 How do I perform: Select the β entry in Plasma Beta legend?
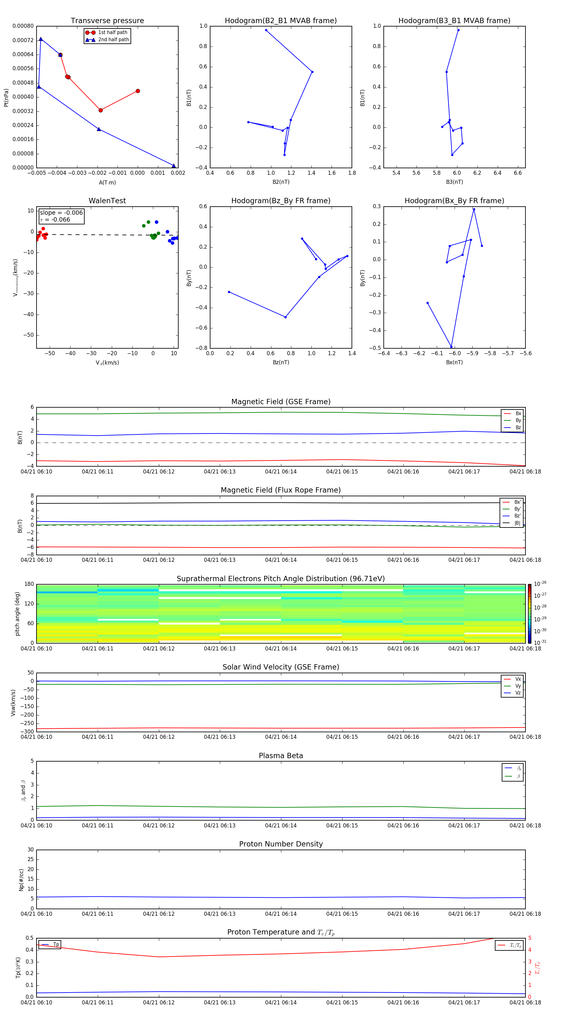coord(513,776)
